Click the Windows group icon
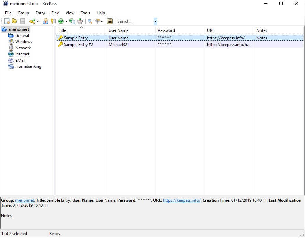This screenshot has width=305, height=238. point(11,42)
